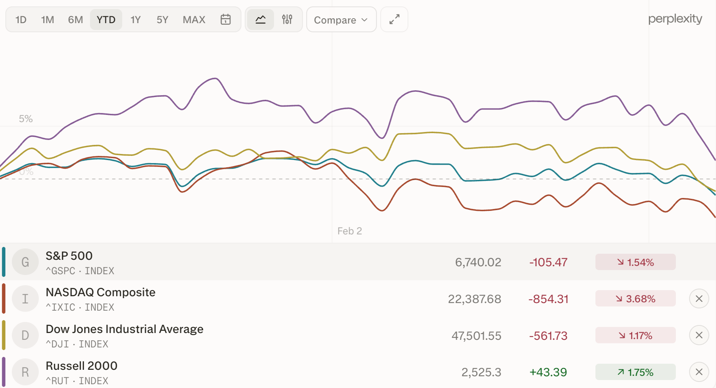Open the Compare dropdown
716x388 pixels.
click(341, 19)
